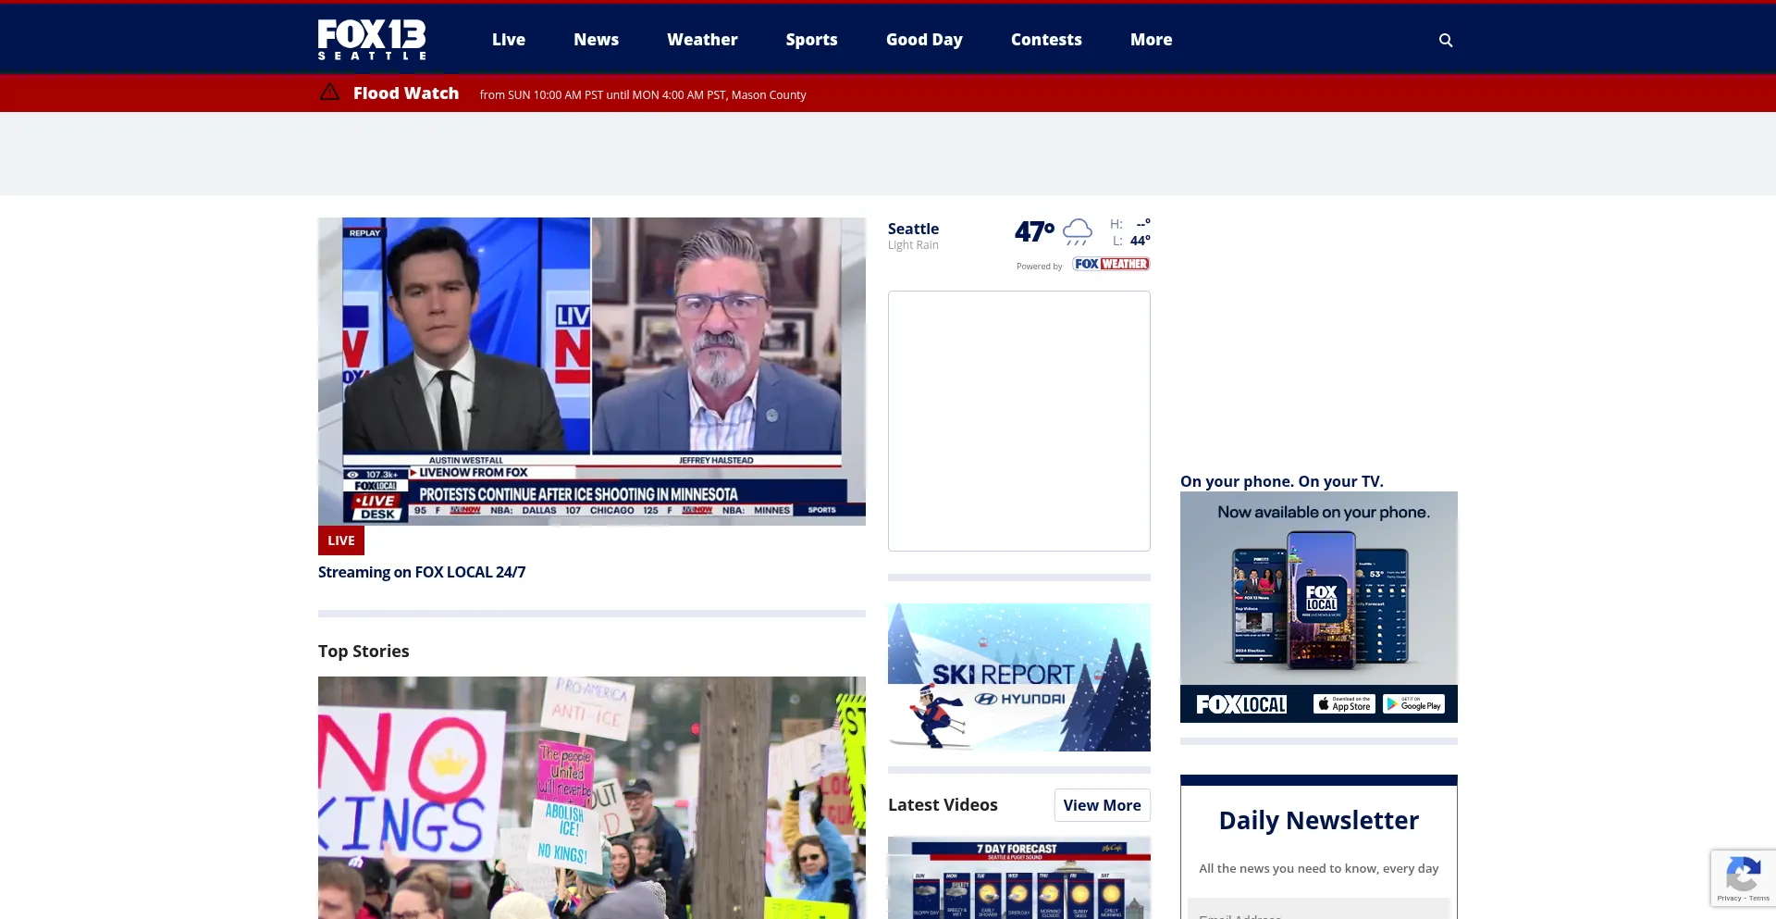1776x919 pixels.
Task: Click the FOX Weather logo next to Powered by
Action: tap(1111, 264)
